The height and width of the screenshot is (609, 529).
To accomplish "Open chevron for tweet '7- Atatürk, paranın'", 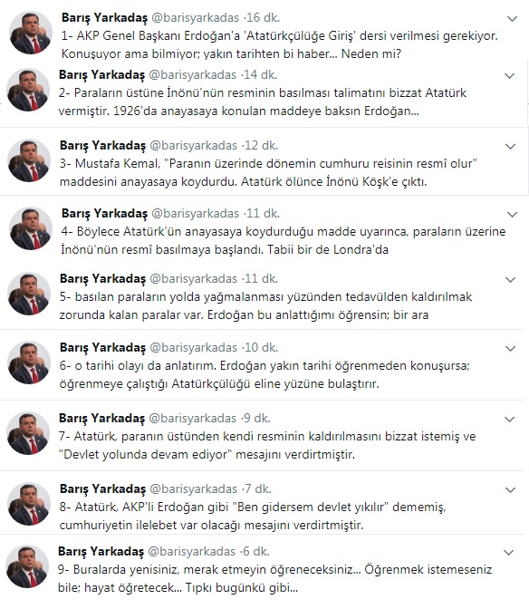I will [510, 419].
